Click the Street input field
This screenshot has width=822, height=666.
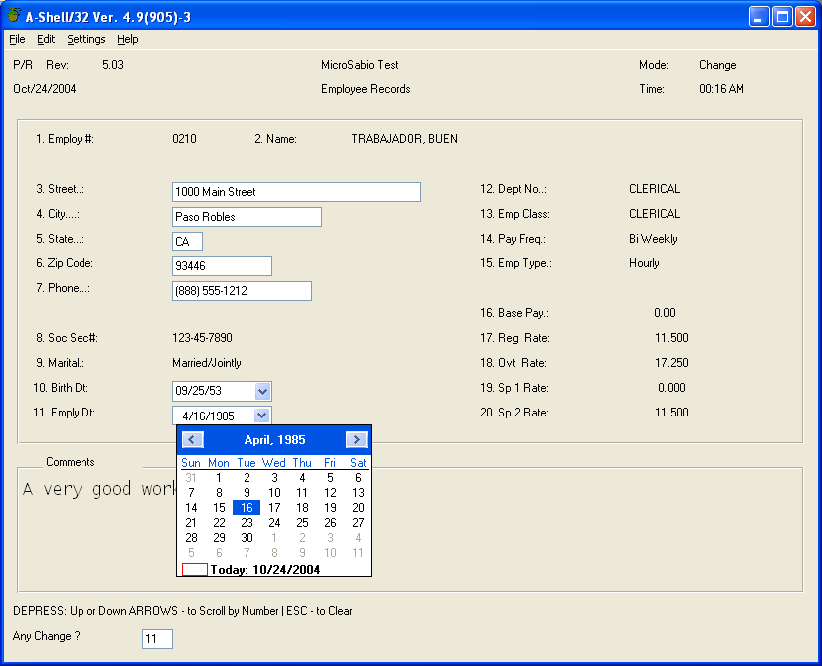pos(296,192)
